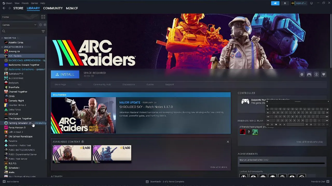Open the Games menu

click(x=34, y=3)
